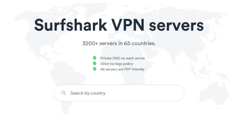The image size is (233, 114).
Task: Select 'All servers are P2P-friendly' text
Action: click(122, 69)
